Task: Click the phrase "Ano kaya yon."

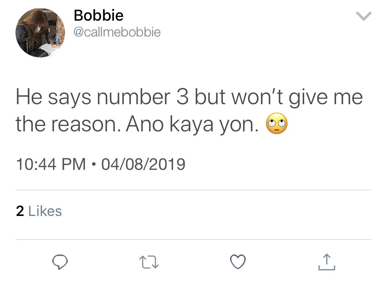Action: point(193,124)
